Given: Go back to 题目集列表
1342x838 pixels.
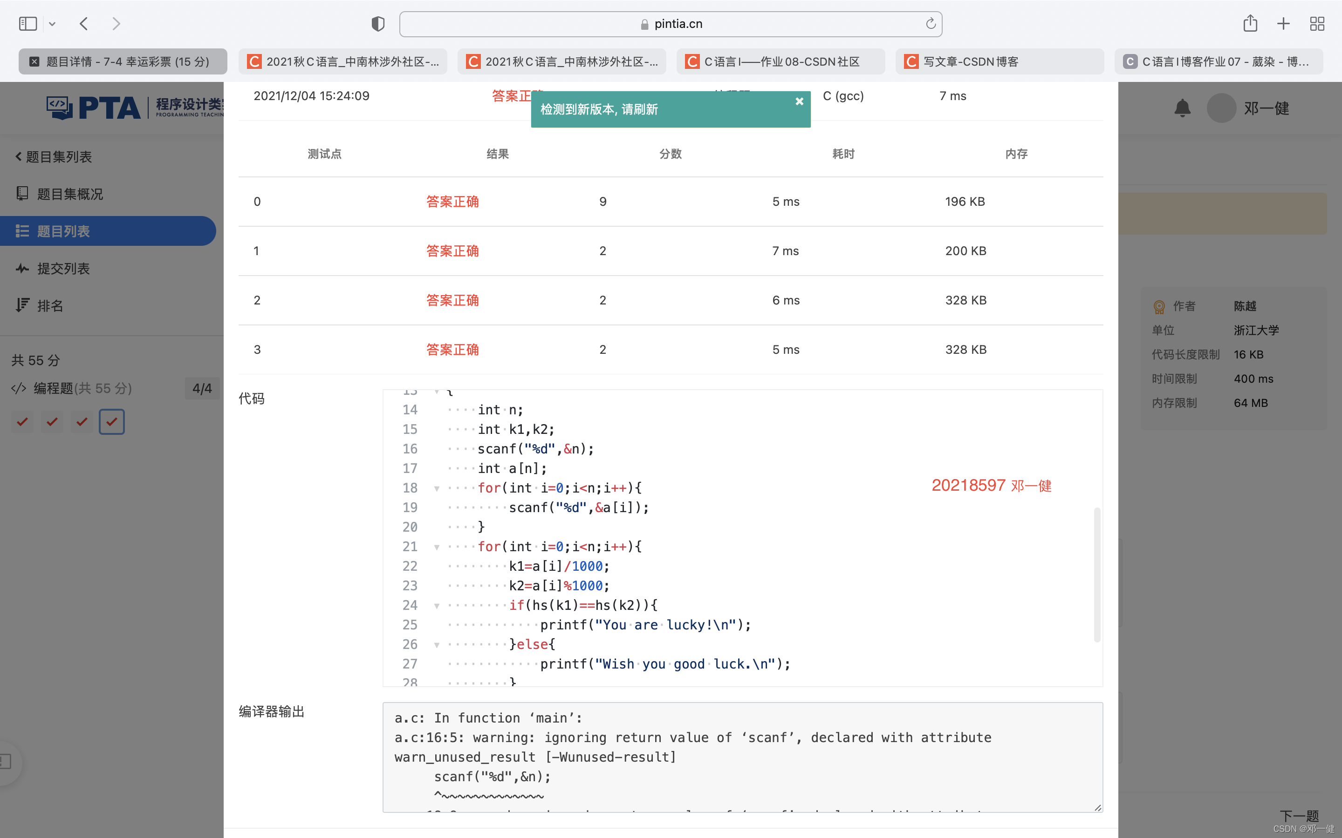Looking at the screenshot, I should tap(54, 157).
